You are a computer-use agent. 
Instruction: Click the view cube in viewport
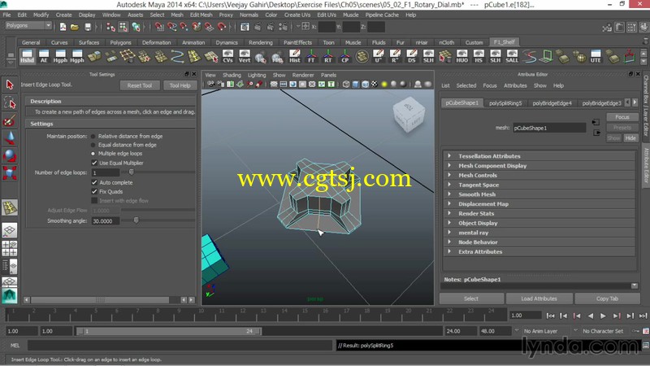pos(409,114)
